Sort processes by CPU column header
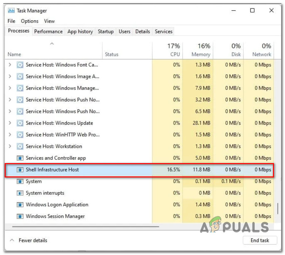This screenshot has width=285, height=255. pyautogui.click(x=168, y=50)
